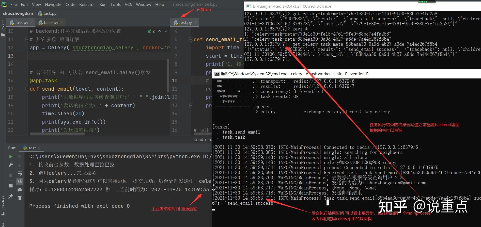The height and width of the screenshot is (227, 481).
Task: Click the green Rerun test button
Action: (10, 157)
